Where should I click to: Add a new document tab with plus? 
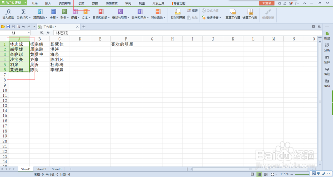click(84, 27)
